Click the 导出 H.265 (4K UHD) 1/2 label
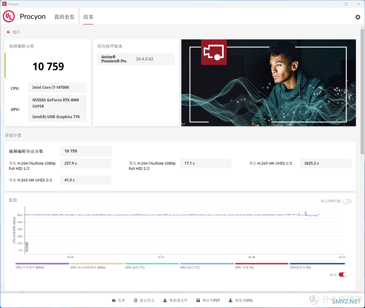 [x=270, y=163]
